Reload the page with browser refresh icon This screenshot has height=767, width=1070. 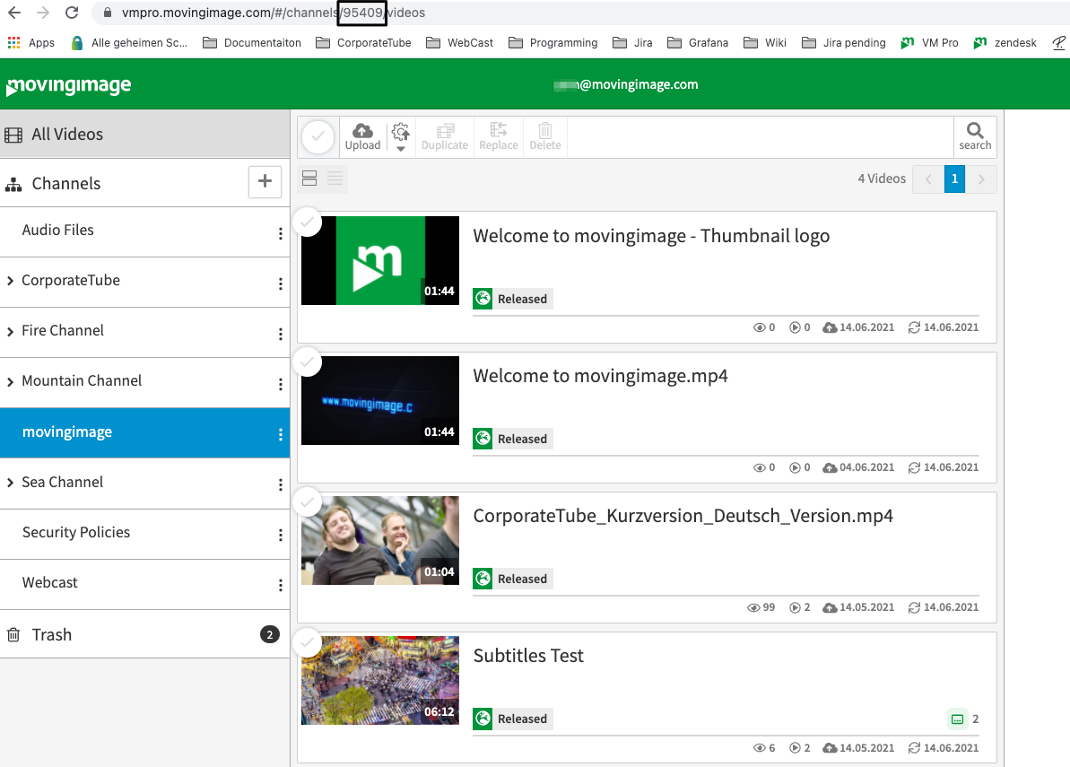[x=72, y=13]
